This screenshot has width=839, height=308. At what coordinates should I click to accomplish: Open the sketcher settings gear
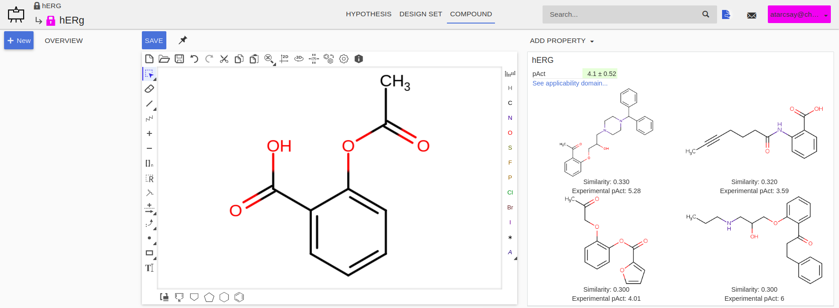pos(344,59)
